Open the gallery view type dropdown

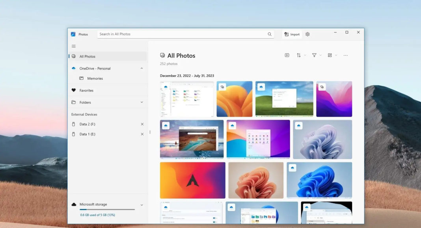pos(332,55)
